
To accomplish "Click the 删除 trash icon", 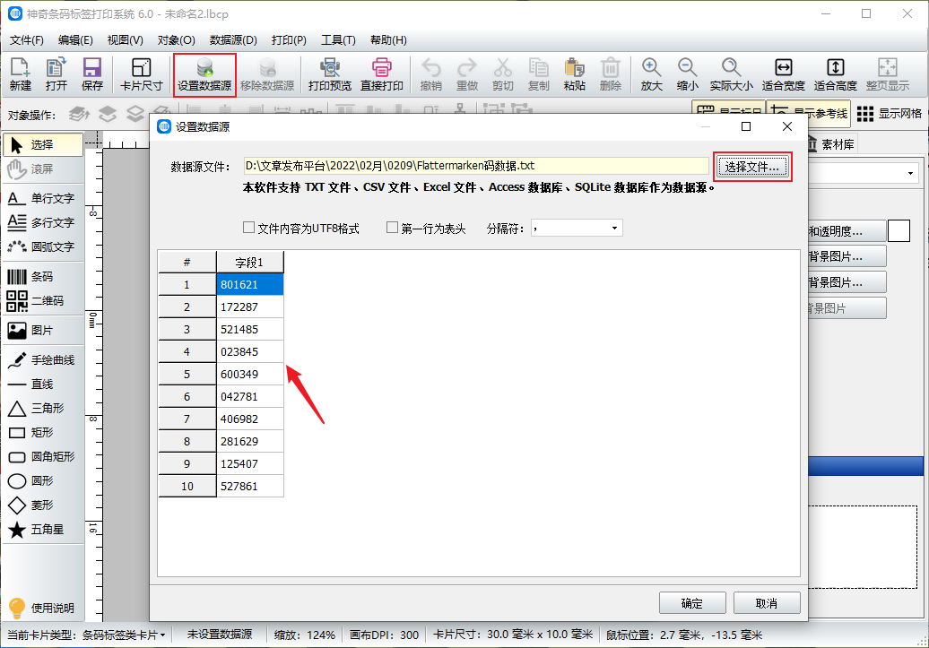I will click(611, 74).
